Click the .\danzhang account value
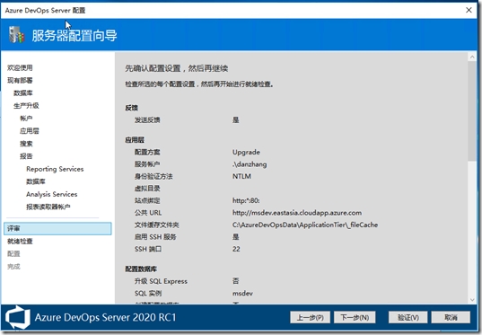This screenshot has height=335, width=482. pos(250,164)
